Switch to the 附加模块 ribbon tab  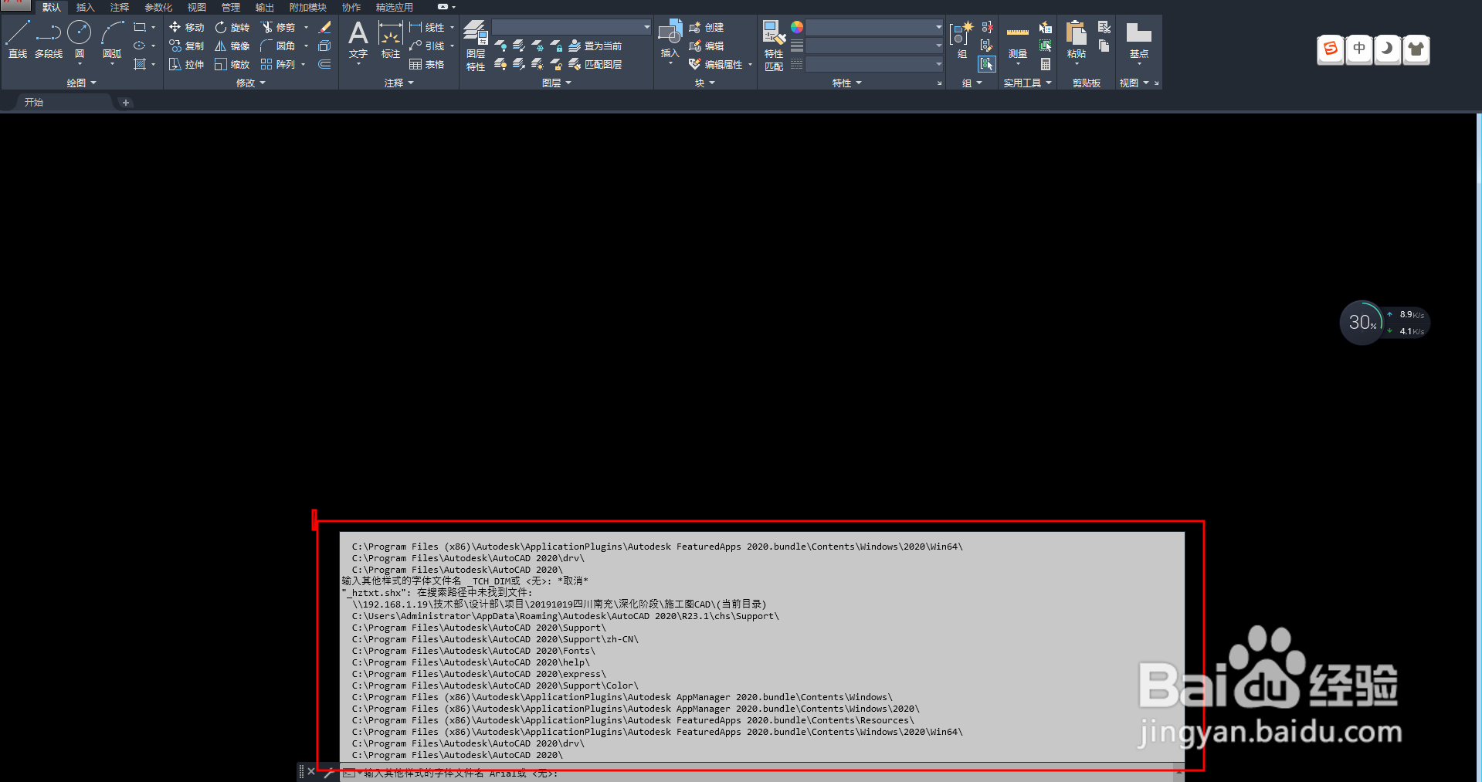(x=307, y=7)
